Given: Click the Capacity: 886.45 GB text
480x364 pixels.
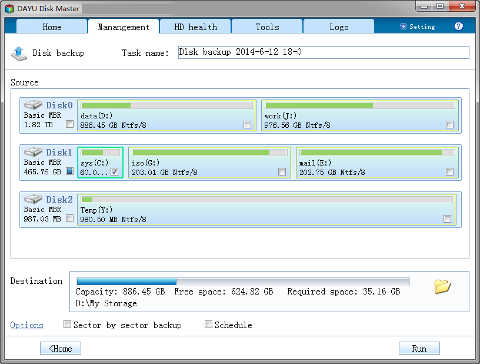Looking at the screenshot, I should click(x=120, y=292).
